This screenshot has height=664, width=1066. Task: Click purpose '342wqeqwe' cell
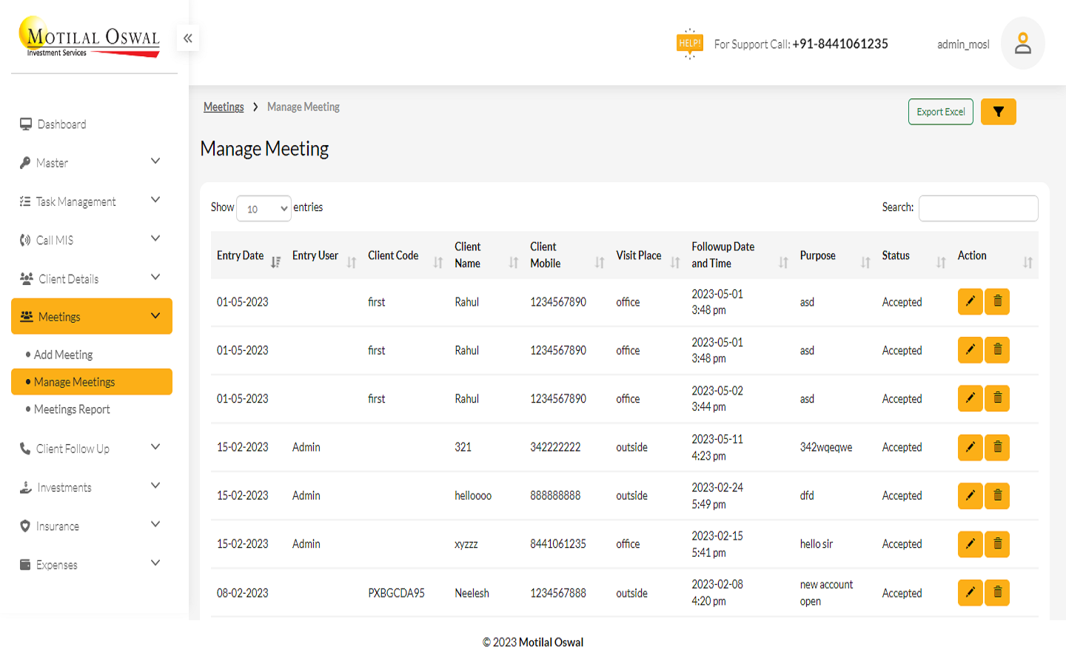click(825, 447)
